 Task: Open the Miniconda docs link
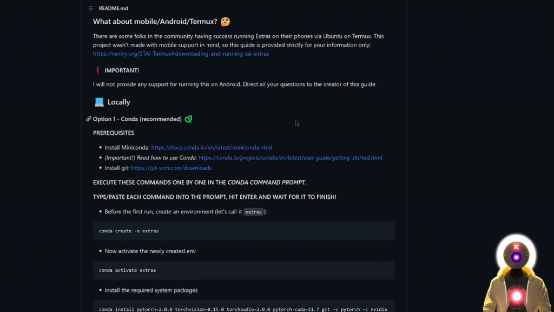(x=212, y=147)
